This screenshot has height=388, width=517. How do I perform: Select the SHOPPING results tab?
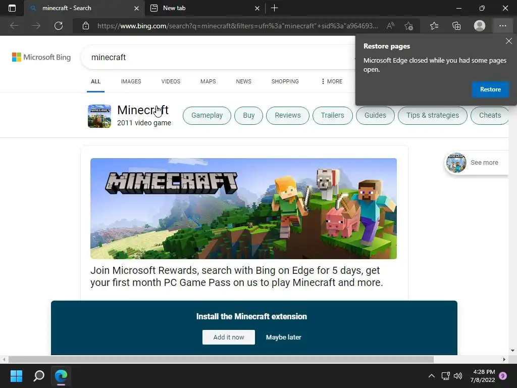285,81
